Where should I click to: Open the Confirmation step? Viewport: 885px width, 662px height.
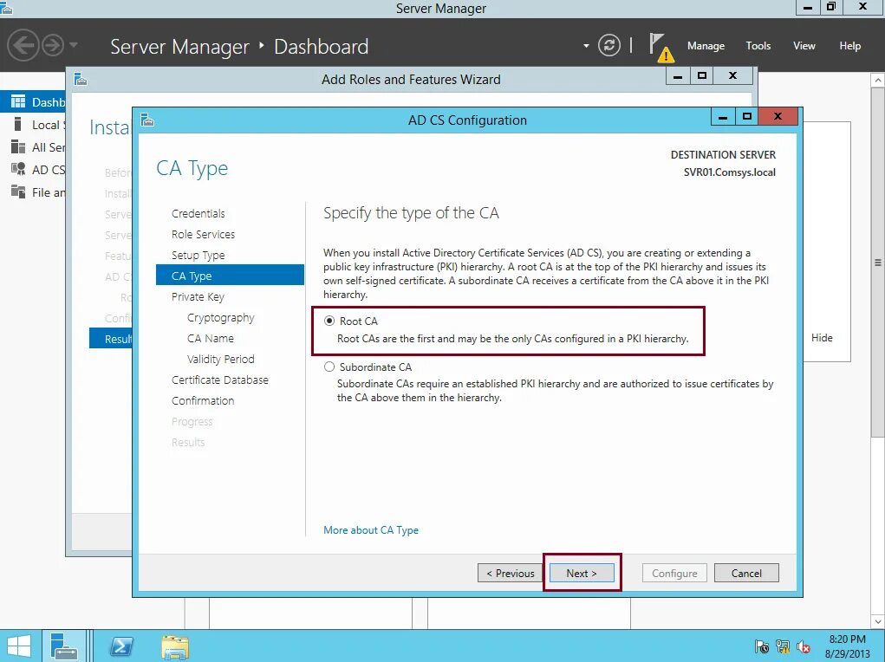point(203,400)
